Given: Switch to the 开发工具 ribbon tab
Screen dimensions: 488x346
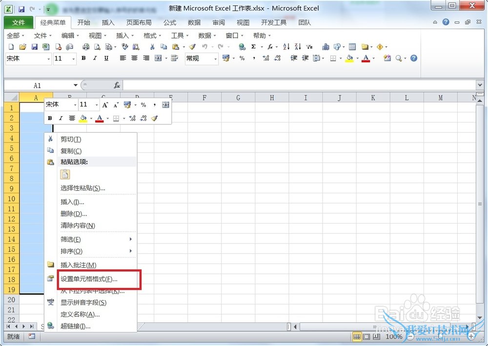Looking at the screenshot, I should [x=274, y=23].
